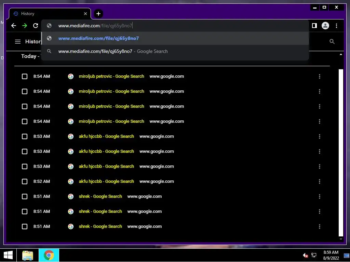This screenshot has width=350, height=262.
Task: Click the Chrome taskbar icon
Action: pos(49,255)
